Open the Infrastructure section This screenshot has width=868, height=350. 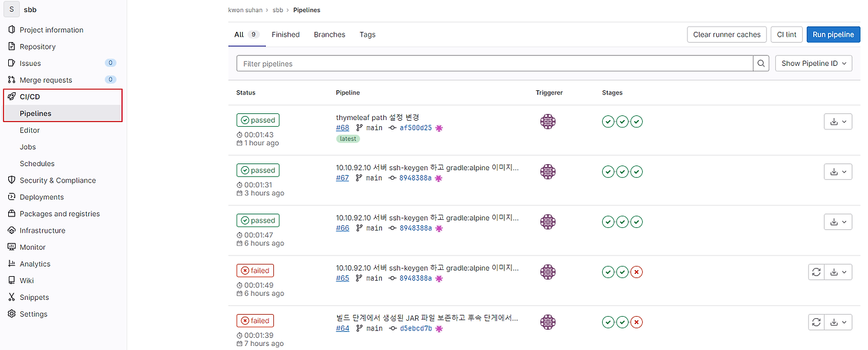[42, 231]
